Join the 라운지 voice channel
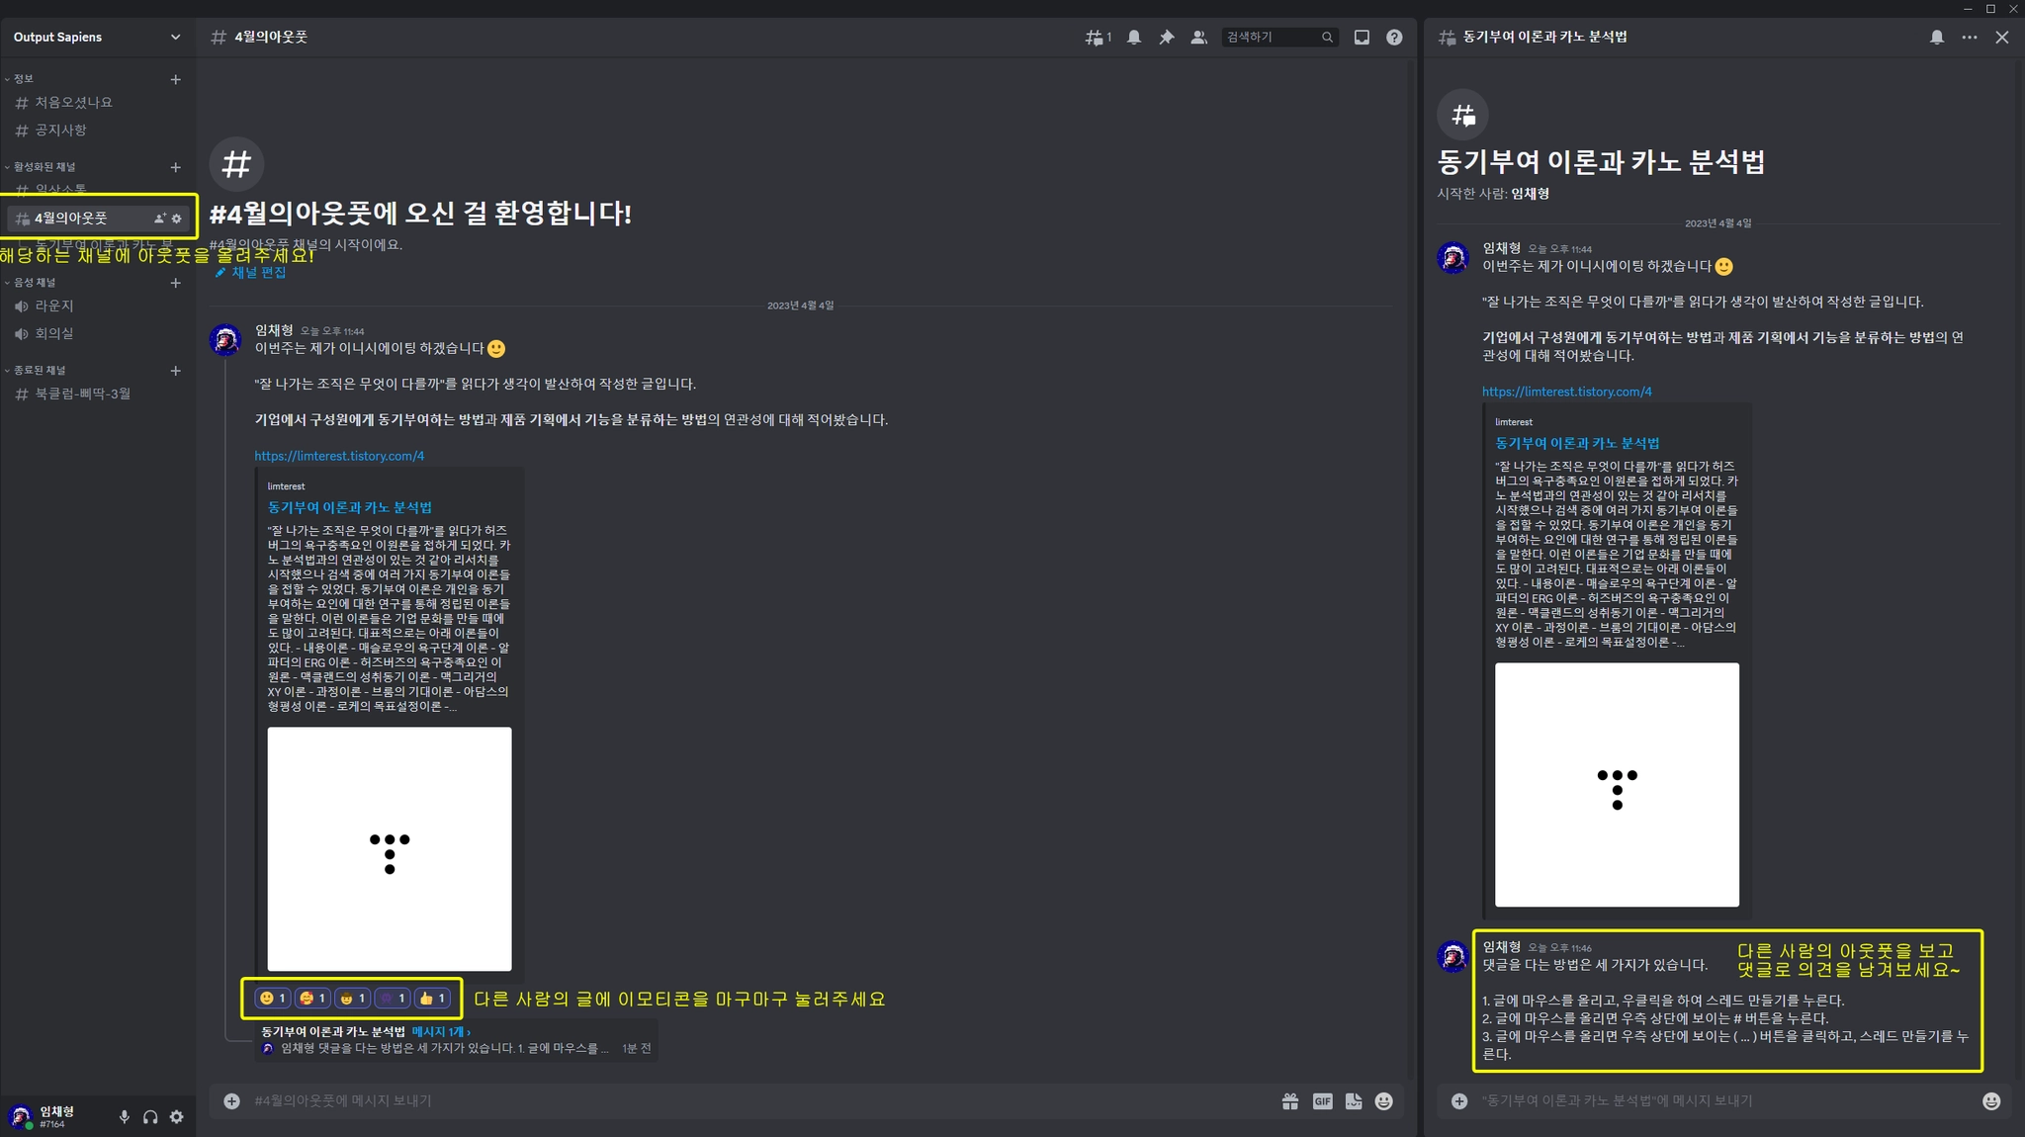Image resolution: width=2025 pixels, height=1137 pixels. click(x=54, y=306)
